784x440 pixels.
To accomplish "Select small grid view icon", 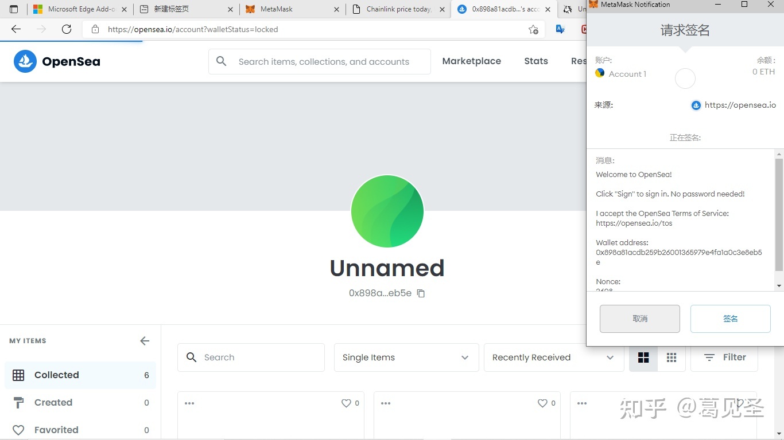I will [672, 357].
